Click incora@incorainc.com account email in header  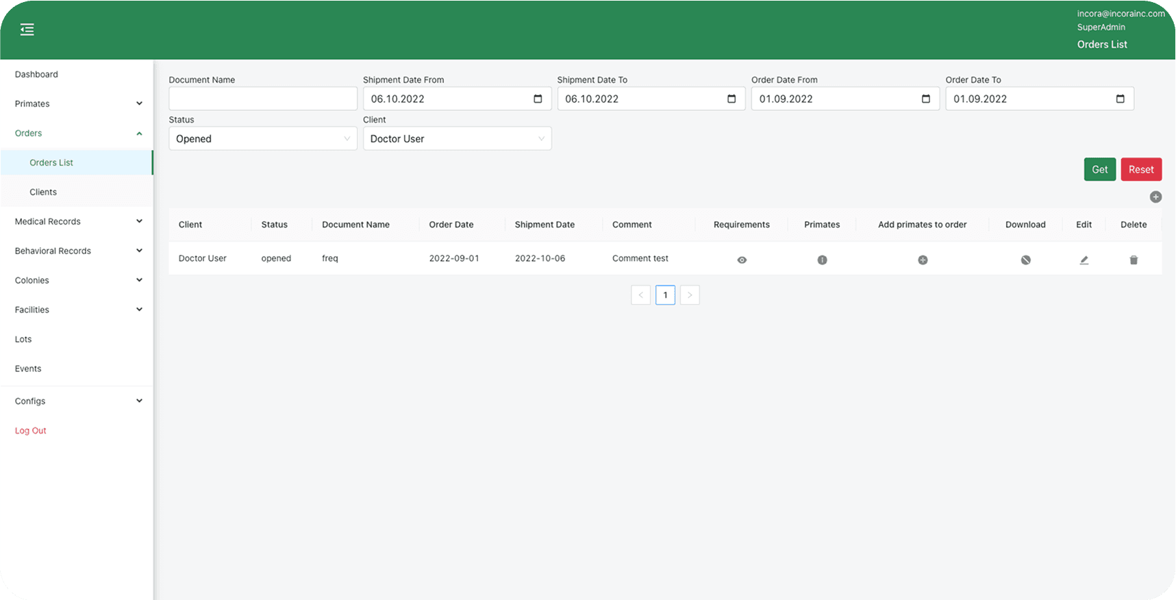[1121, 14]
